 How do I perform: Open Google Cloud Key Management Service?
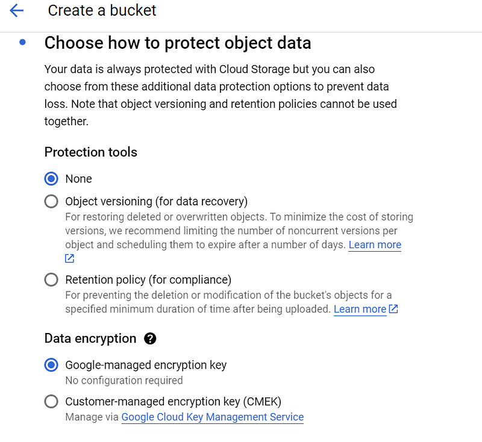(x=212, y=417)
